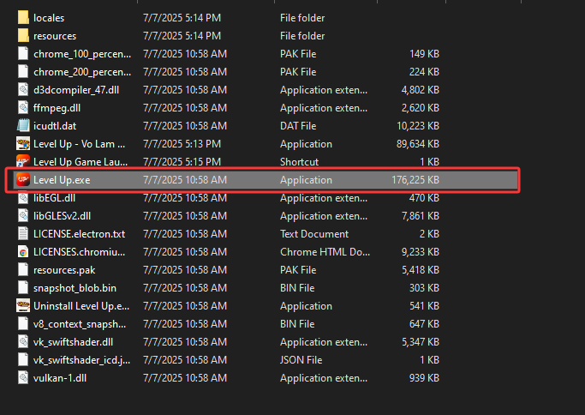
Task: Select the icudtl.dat file name
Action: pyautogui.click(x=55, y=126)
